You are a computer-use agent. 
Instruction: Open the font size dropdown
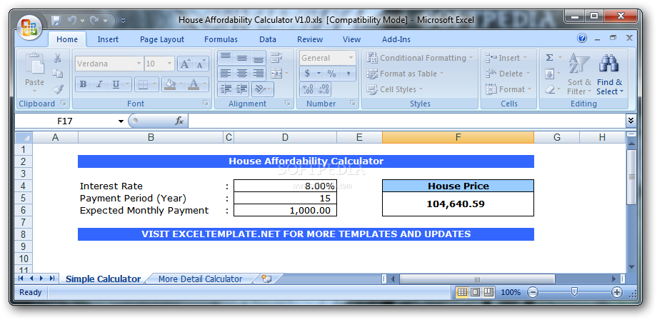pos(169,64)
